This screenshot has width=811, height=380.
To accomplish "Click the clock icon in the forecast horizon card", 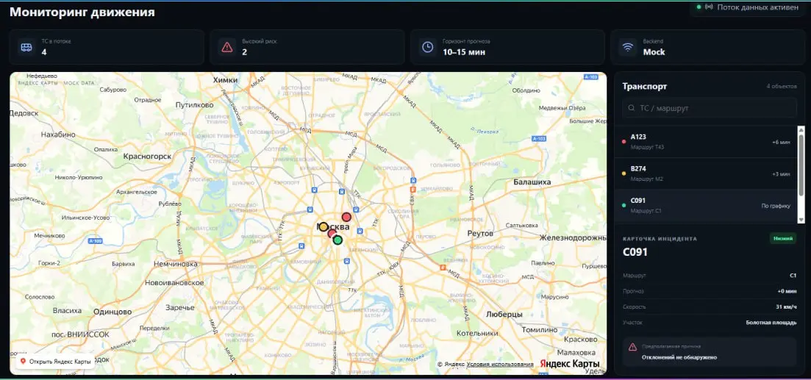I will (427, 47).
